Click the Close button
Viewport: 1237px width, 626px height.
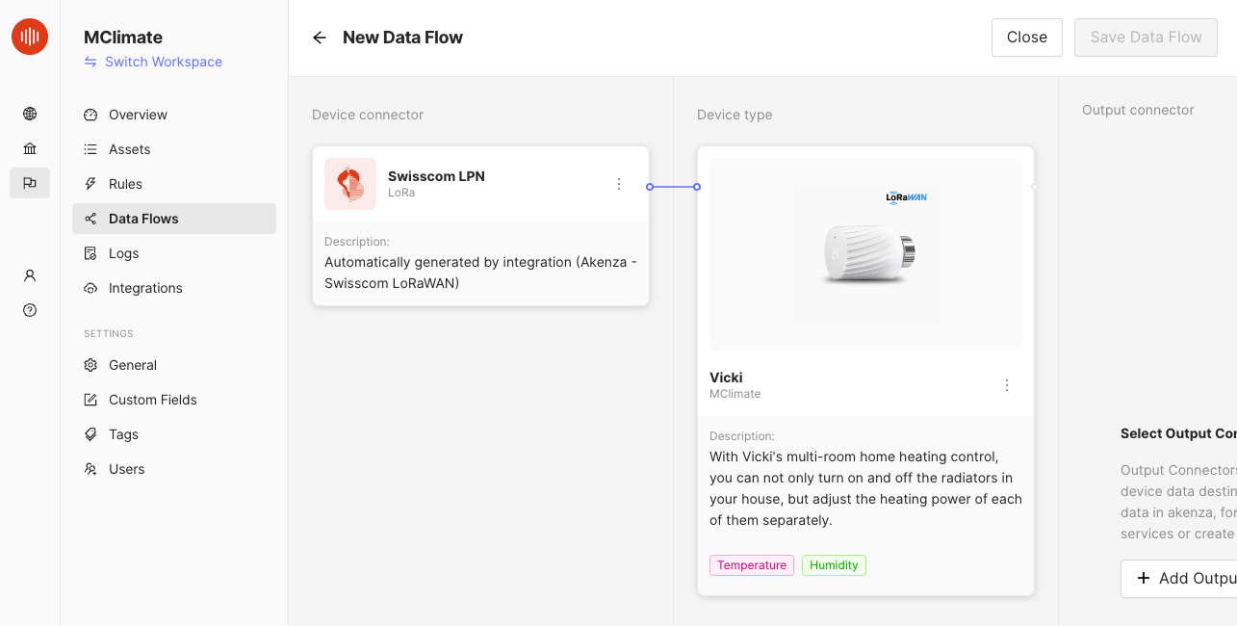(x=1027, y=38)
